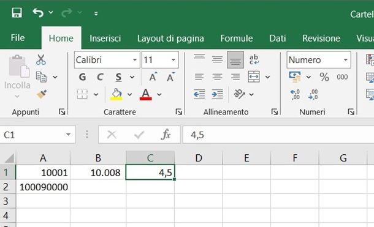Toggle italic with the C button
This screenshot has height=227, width=374.
(100, 77)
